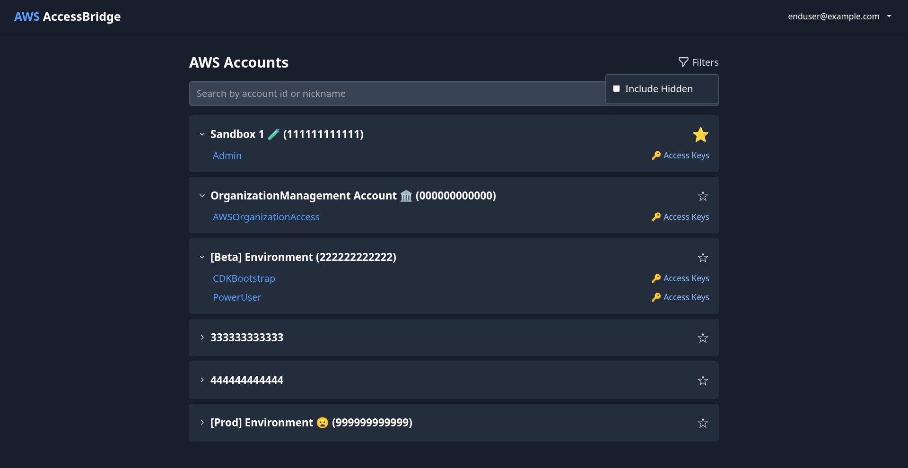Get Access Keys for AWSOrganizationAccess role
This screenshot has width=908, height=468.
point(680,217)
